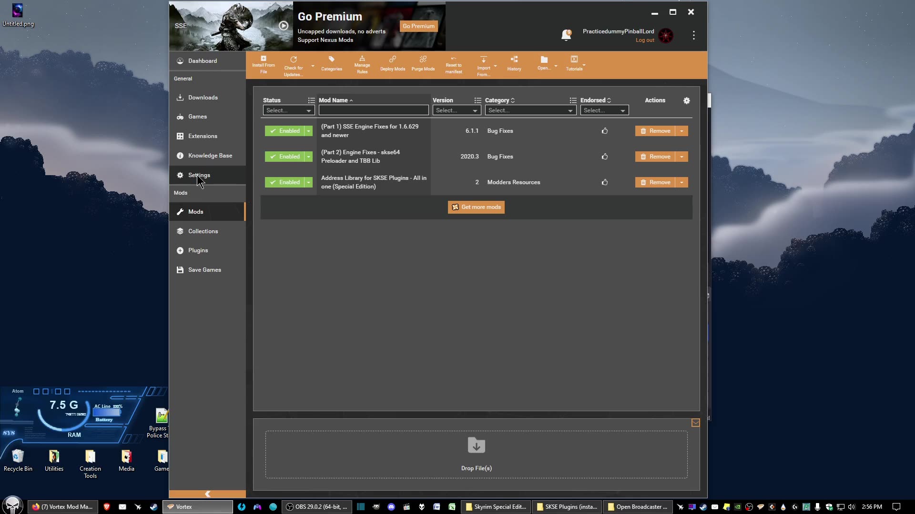Open the Status filter Select dropdown
This screenshot has height=514, width=915.
click(x=288, y=110)
